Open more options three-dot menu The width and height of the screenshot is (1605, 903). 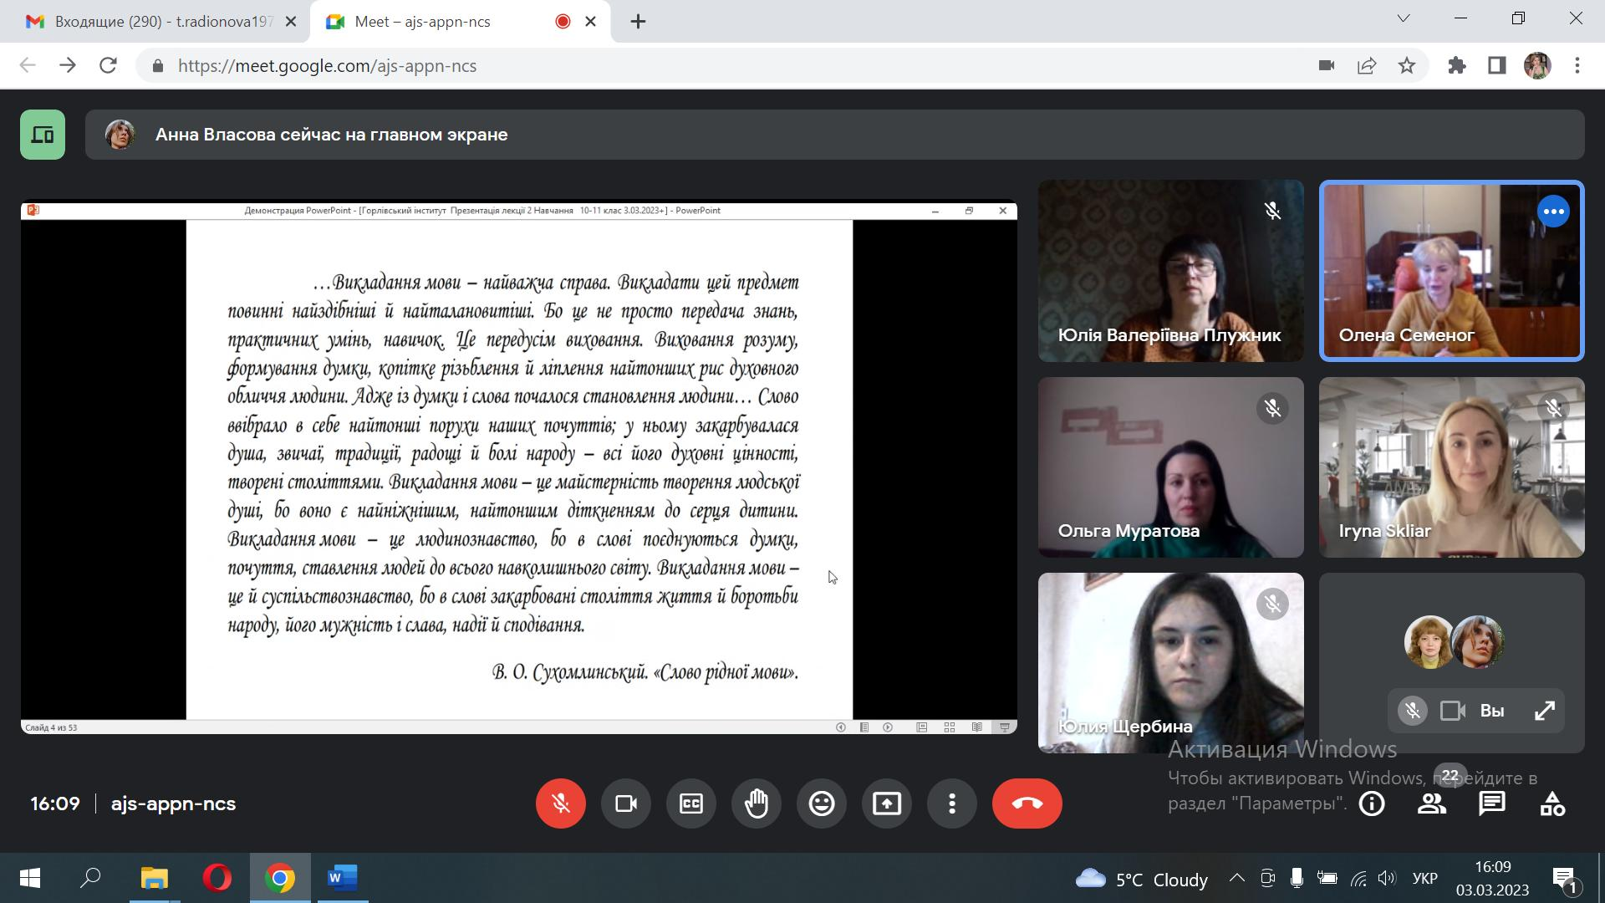[951, 804]
